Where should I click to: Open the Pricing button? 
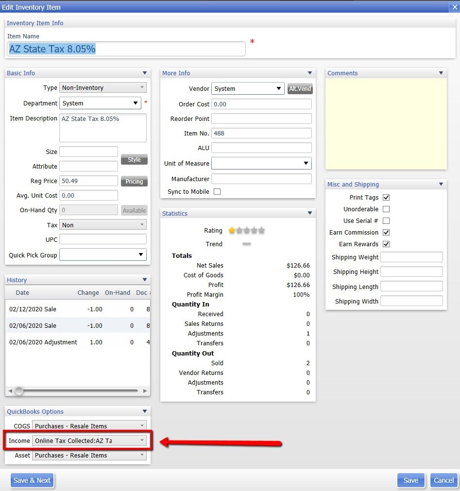click(x=134, y=181)
